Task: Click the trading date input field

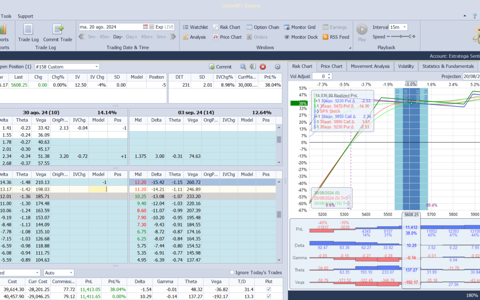Action: pyautogui.click(x=110, y=27)
